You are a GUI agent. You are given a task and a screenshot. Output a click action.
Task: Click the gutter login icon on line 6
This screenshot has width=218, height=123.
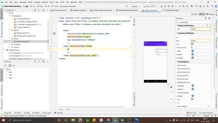tap(54, 33)
